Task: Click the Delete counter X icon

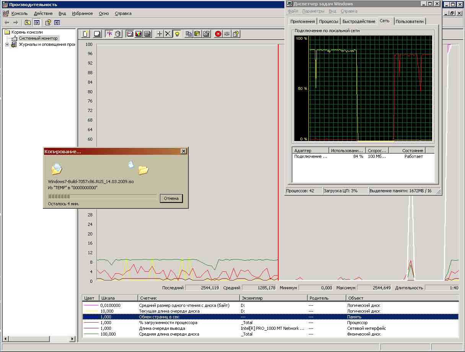Action: click(x=168, y=34)
